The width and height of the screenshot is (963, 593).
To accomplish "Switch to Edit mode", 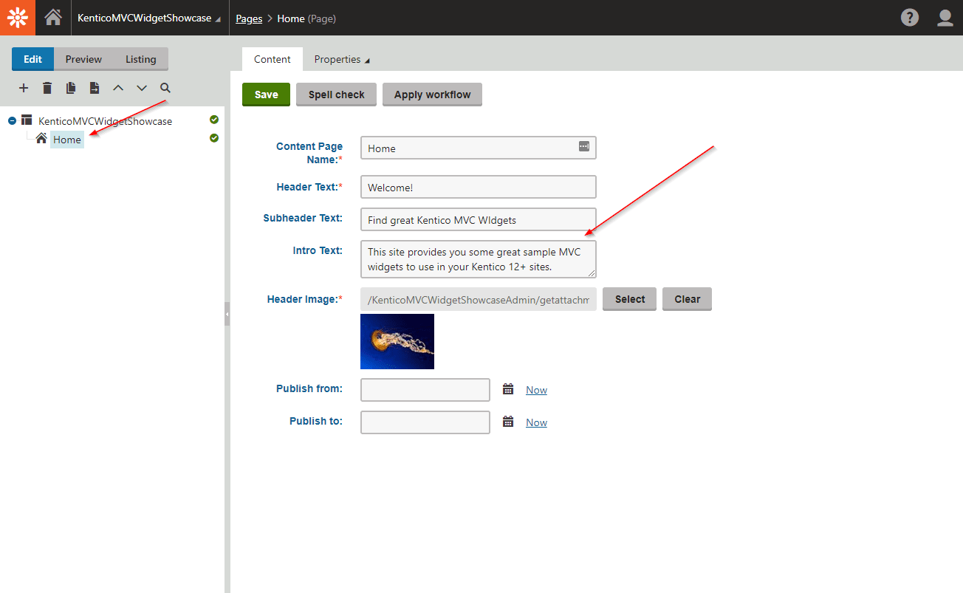I will click(33, 59).
